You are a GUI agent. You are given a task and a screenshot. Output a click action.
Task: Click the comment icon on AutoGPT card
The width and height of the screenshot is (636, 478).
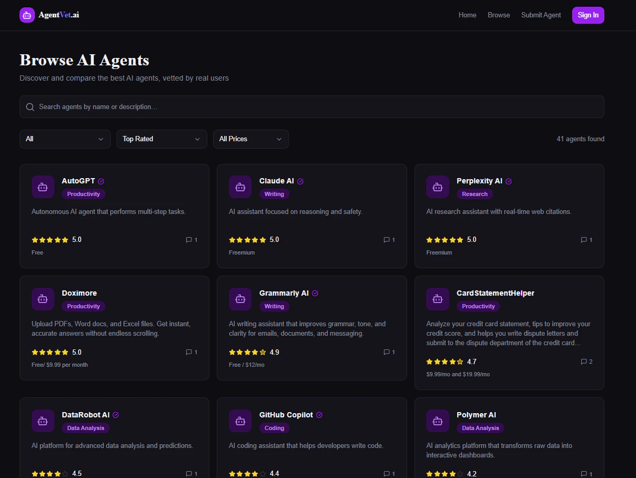189,240
